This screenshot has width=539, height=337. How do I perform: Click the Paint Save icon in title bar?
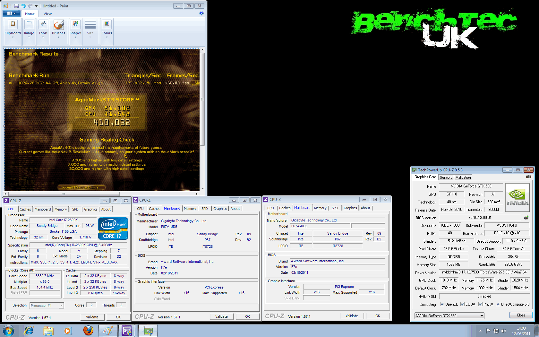pos(16,6)
